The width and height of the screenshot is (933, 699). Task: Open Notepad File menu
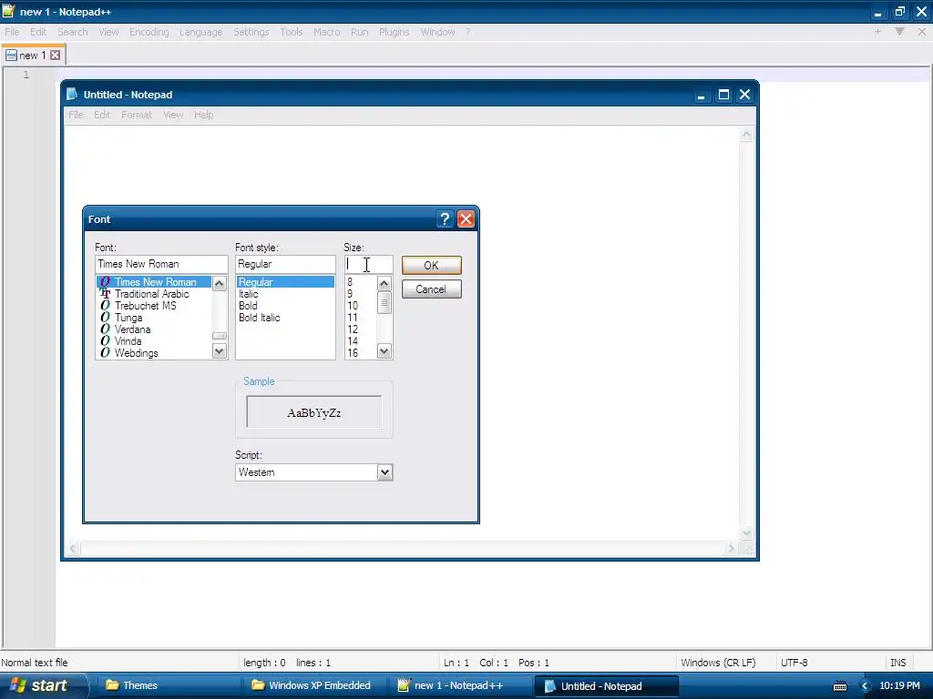[x=76, y=115]
